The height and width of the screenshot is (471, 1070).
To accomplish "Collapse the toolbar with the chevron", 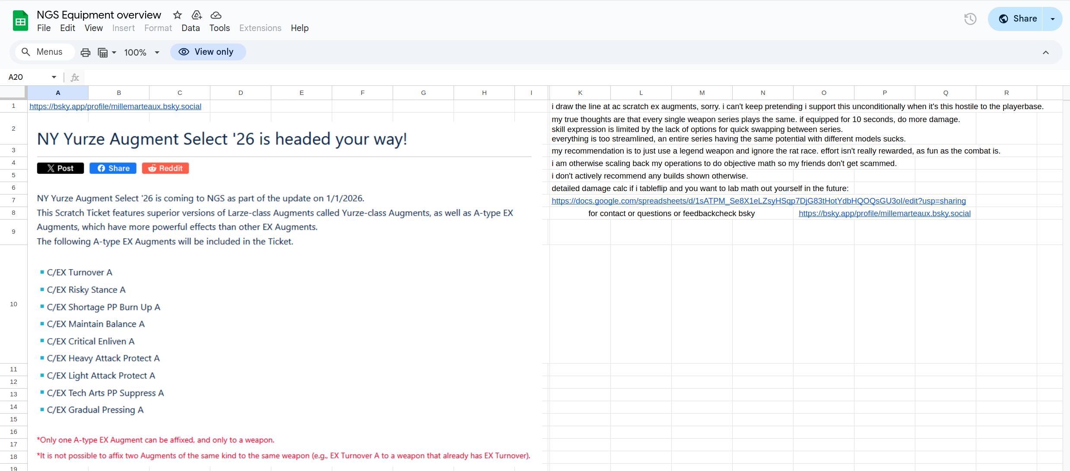I will [x=1045, y=53].
